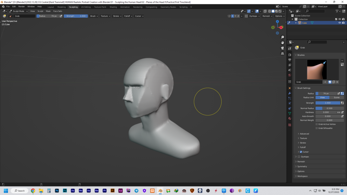Open the Modifiers wrench properties tab
The width and height of the screenshot is (347, 195).
pyautogui.click(x=290, y=93)
